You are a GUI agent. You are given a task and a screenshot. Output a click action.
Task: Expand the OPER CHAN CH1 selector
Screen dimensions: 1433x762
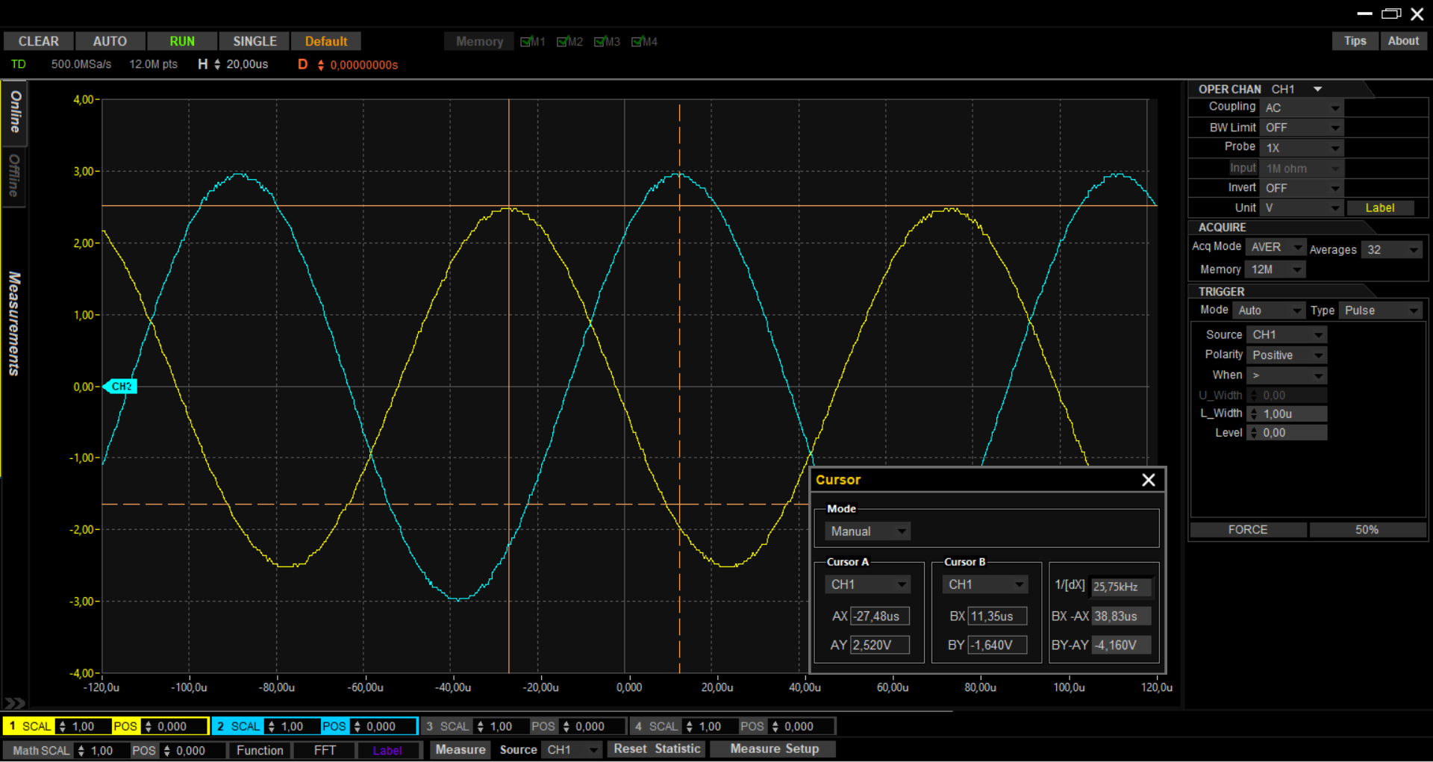pyautogui.click(x=1317, y=89)
